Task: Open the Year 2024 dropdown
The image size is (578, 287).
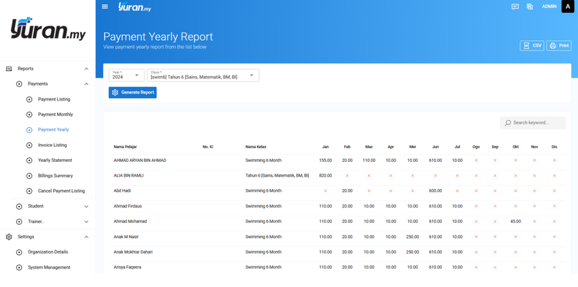Action: coord(126,75)
